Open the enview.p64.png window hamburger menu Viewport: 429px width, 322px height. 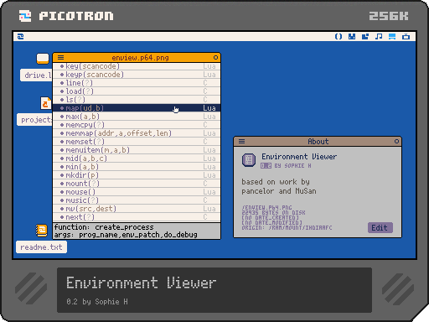60,58
